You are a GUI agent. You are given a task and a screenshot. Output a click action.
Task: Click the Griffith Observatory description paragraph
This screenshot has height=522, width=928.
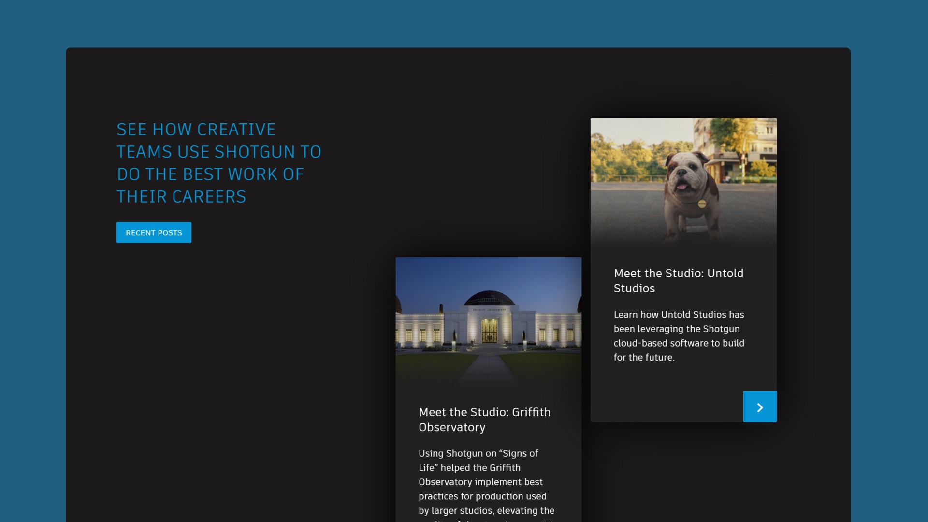pyautogui.click(x=486, y=482)
